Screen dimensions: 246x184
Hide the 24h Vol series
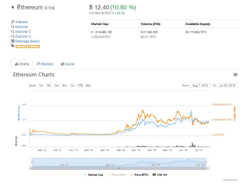point(160,175)
